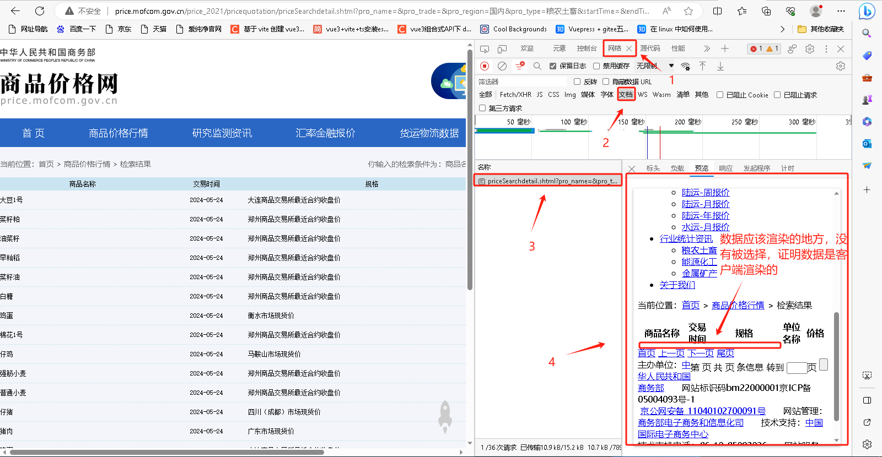
Task: Click the webpage vertical scrollbar thumb
Action: pyautogui.click(x=470, y=169)
